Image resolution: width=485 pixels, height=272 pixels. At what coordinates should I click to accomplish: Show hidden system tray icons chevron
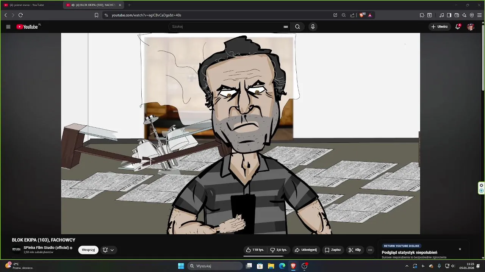point(407,266)
